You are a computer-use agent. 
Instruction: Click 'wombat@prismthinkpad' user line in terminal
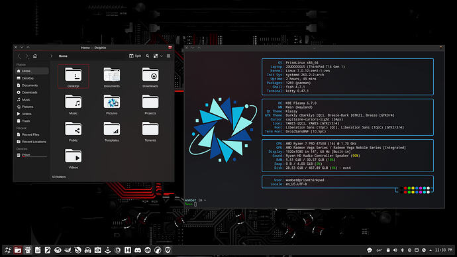[305, 180]
